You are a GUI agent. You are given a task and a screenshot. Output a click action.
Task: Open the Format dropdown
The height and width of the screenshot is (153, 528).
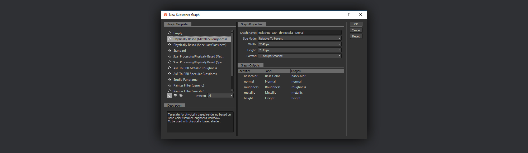click(300, 56)
